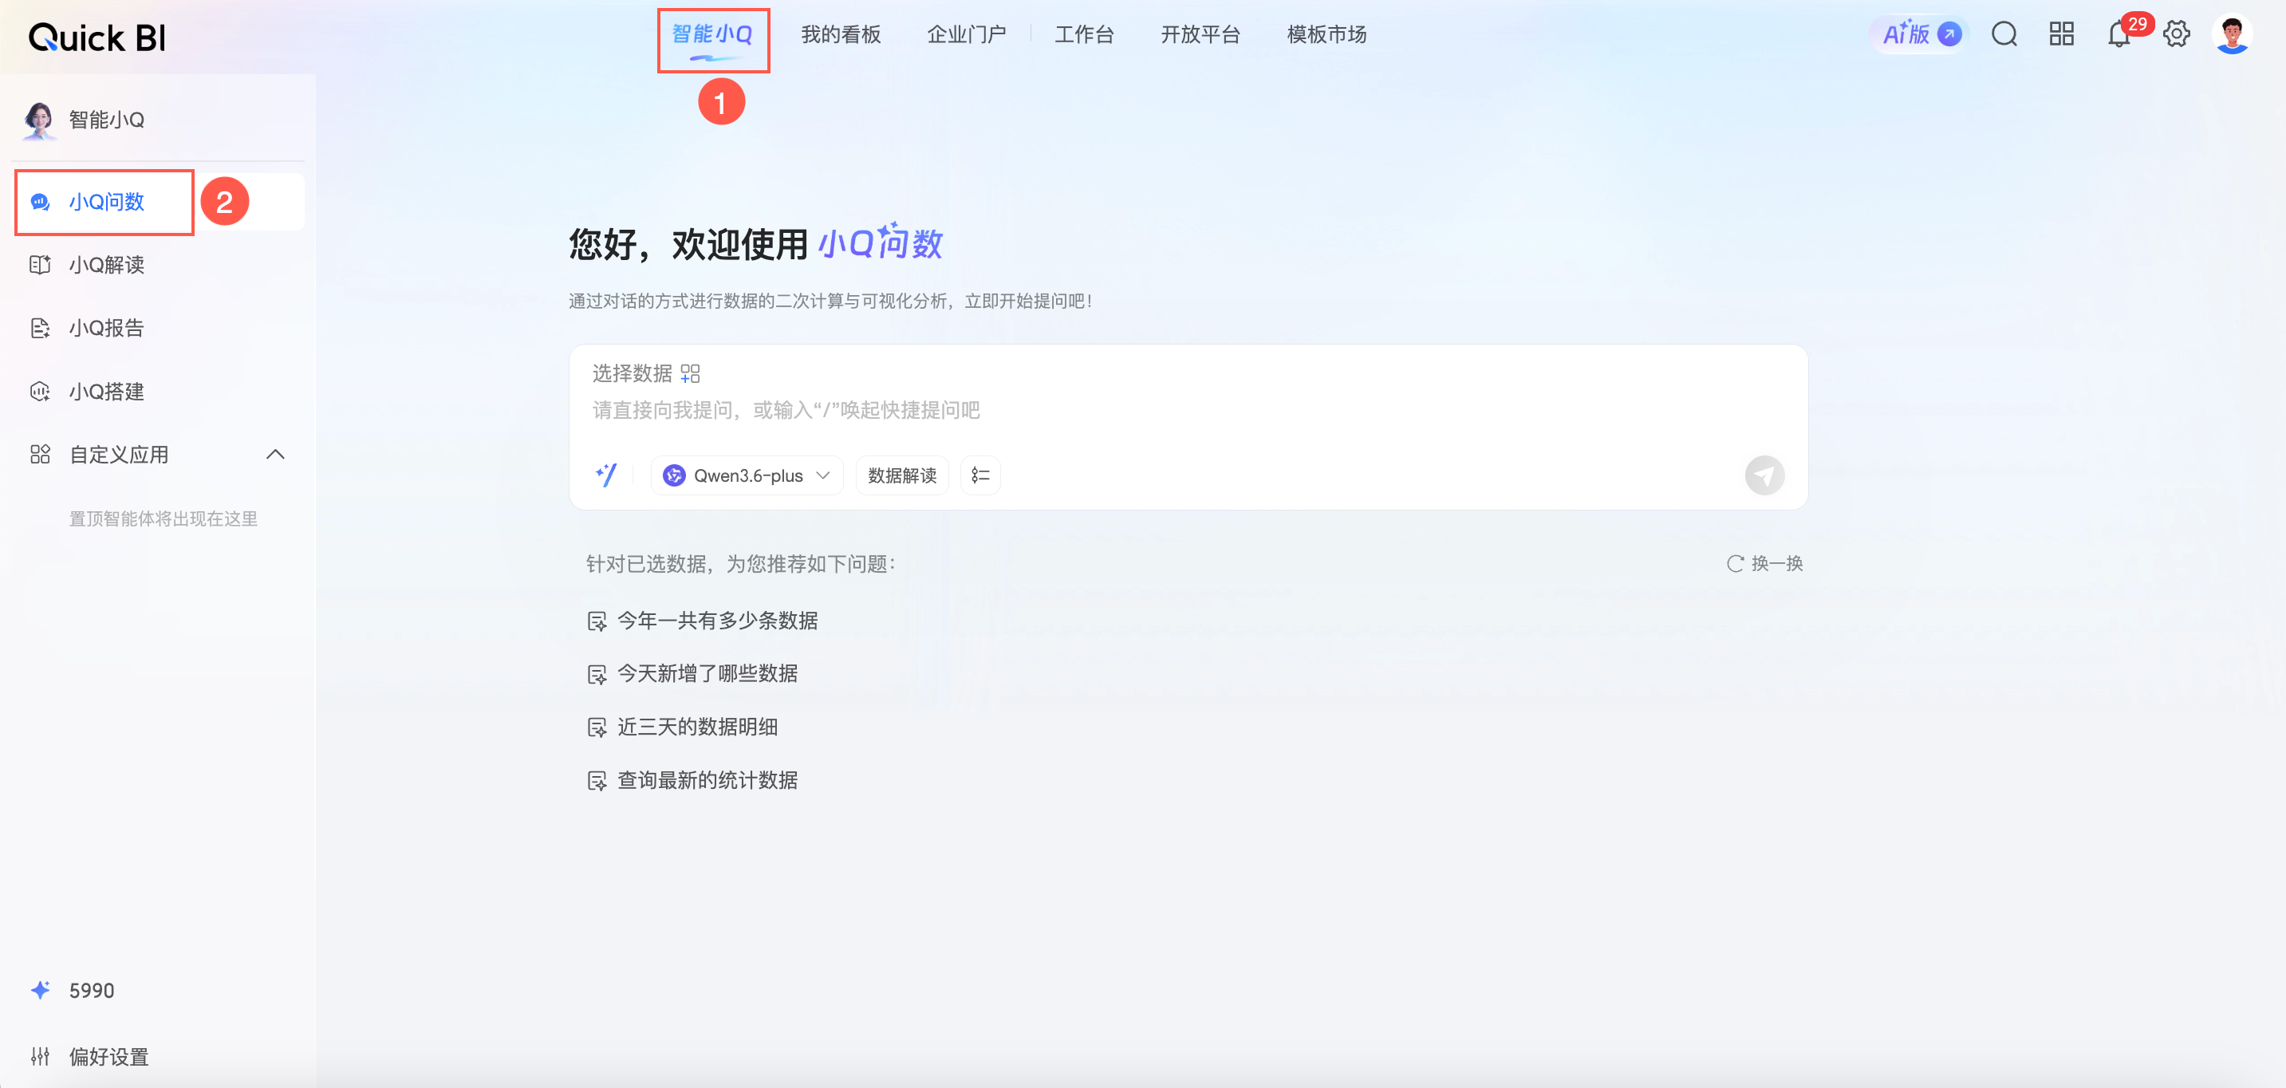Screen dimensions: 2286x1088
Task: Select suggestion 今天新增了哪些数据
Action: pos(707,673)
